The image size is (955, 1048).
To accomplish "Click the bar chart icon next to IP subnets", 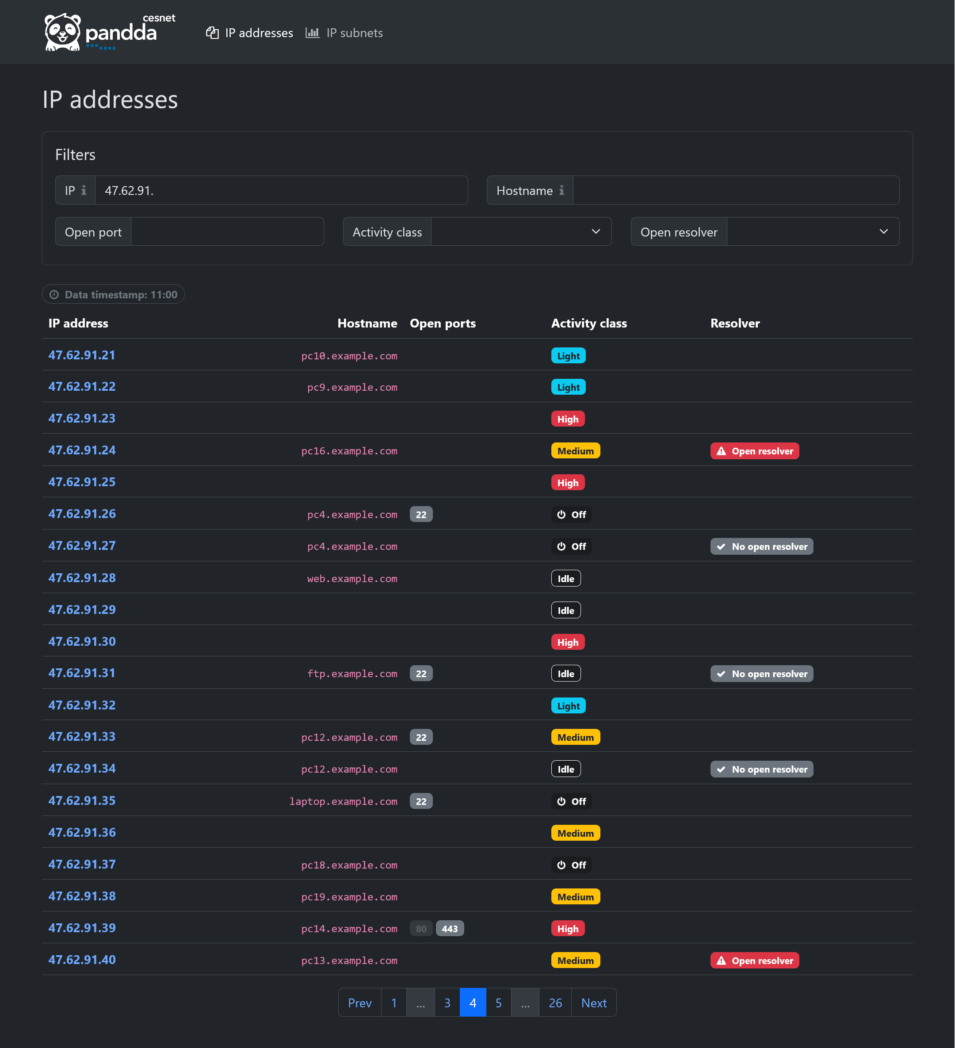I will click(x=313, y=33).
